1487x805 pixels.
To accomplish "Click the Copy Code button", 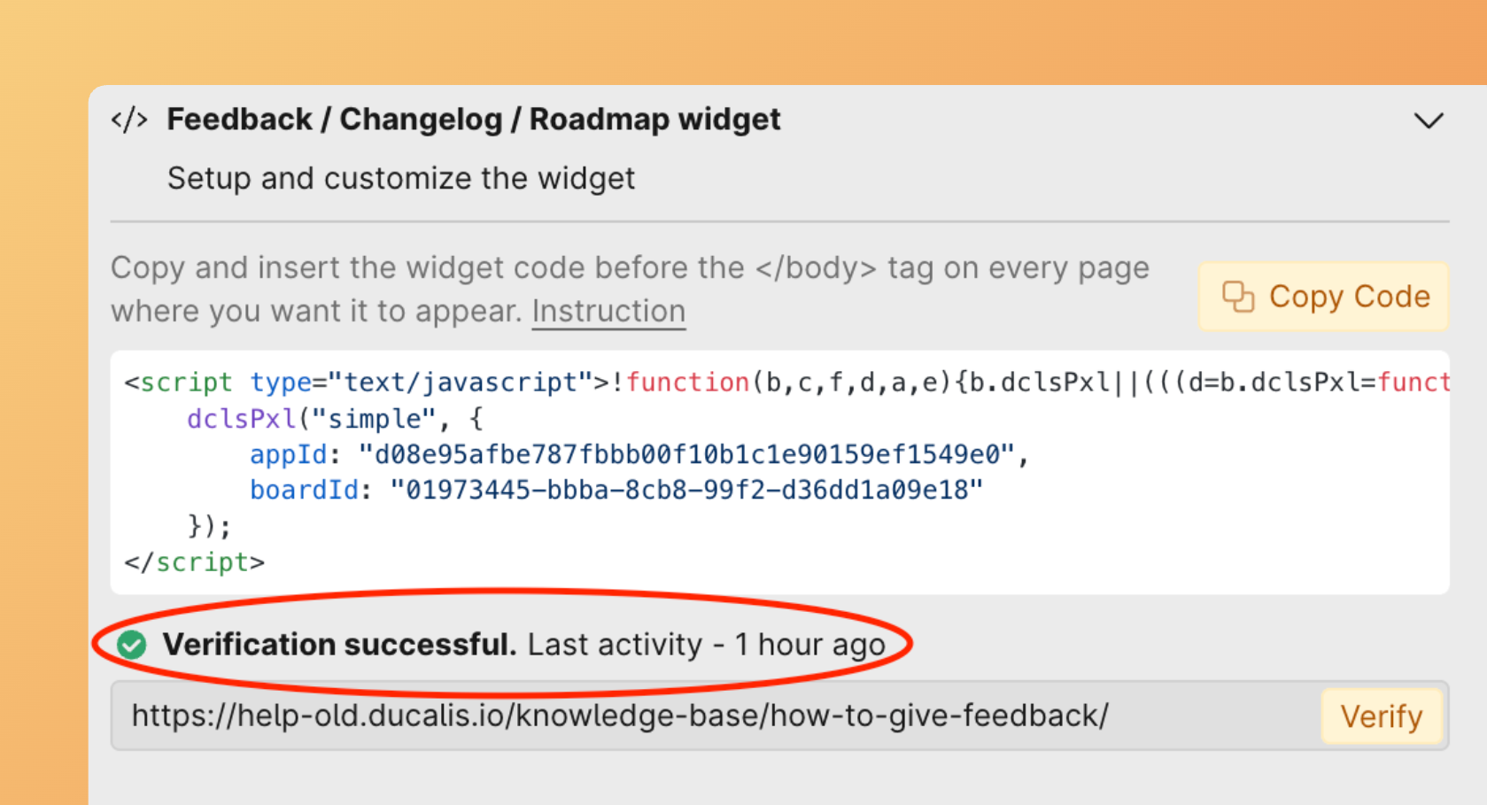I will tap(1322, 296).
